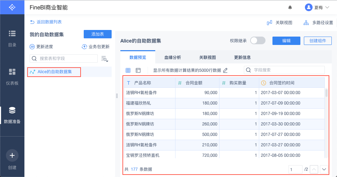Open the table filter sort dropdown

[x=105, y=59]
